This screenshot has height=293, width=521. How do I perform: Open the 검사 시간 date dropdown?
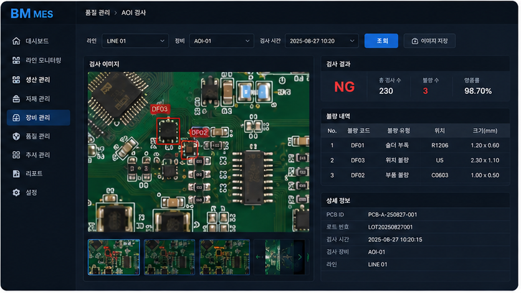tap(322, 41)
